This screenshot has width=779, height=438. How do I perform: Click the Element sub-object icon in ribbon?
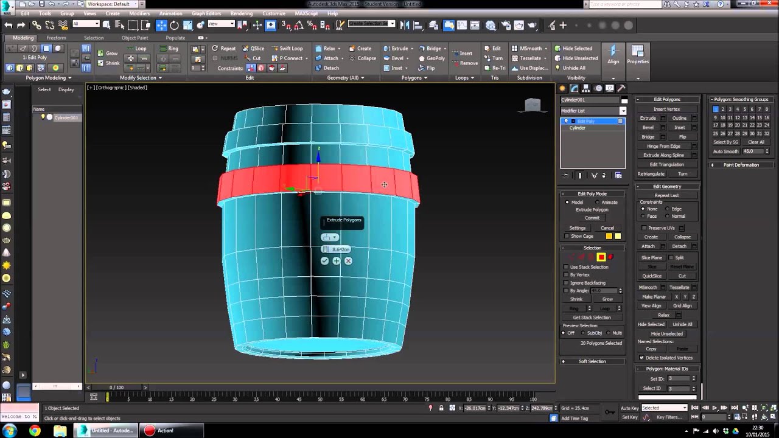58,48
